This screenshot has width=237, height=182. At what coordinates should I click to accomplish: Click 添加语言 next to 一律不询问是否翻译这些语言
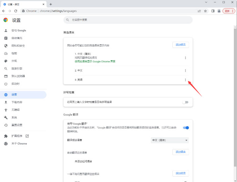(x=181, y=173)
